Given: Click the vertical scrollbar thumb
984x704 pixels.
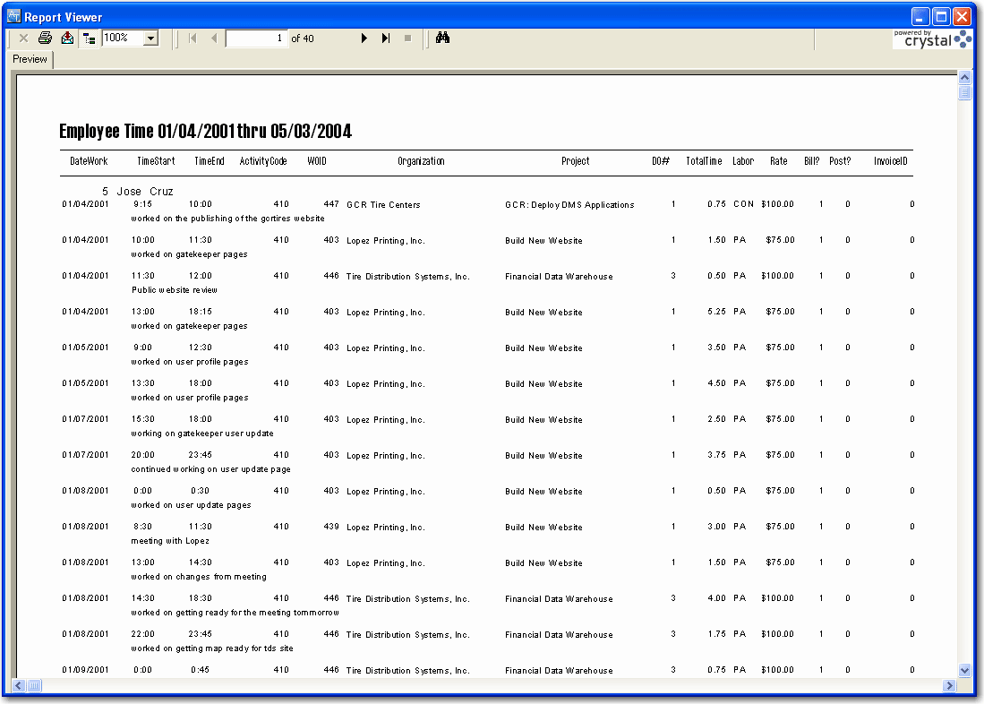Looking at the screenshot, I should tap(965, 92).
